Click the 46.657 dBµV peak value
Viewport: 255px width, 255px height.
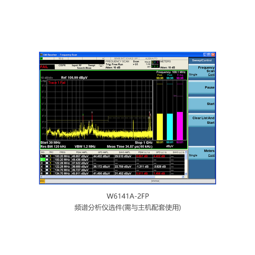click(80, 156)
